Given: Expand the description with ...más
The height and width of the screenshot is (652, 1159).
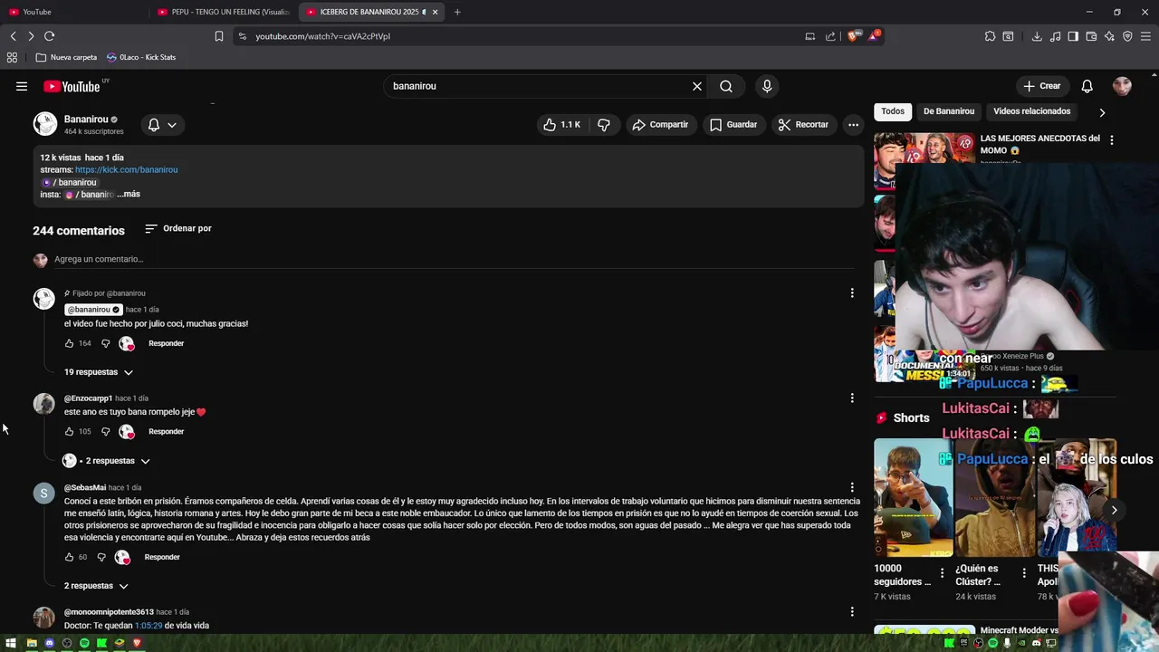Looking at the screenshot, I should 129,194.
